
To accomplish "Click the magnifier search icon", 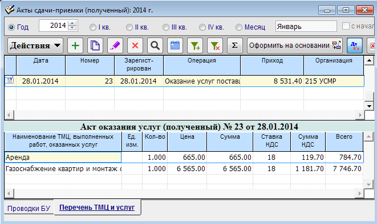I will coord(155,45).
